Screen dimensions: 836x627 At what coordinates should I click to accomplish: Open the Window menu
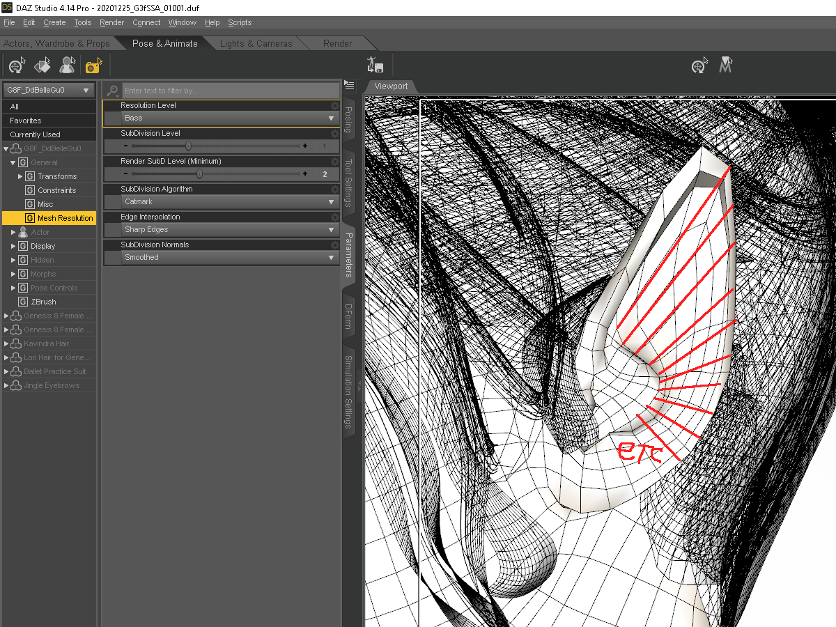(183, 22)
